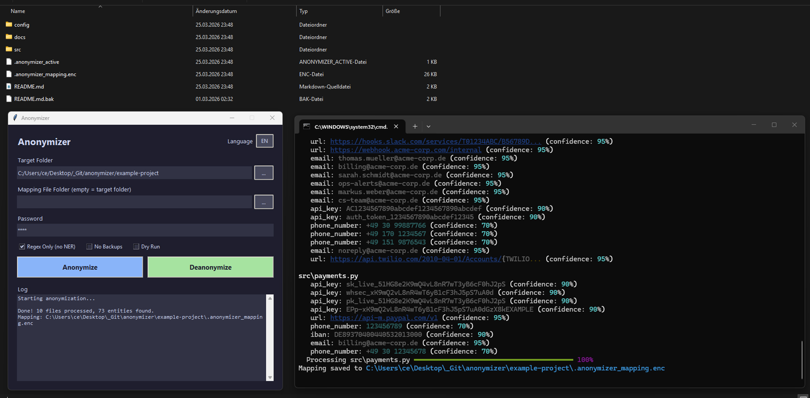Click the blue Anonymize button
The image size is (810, 398).
click(x=80, y=267)
